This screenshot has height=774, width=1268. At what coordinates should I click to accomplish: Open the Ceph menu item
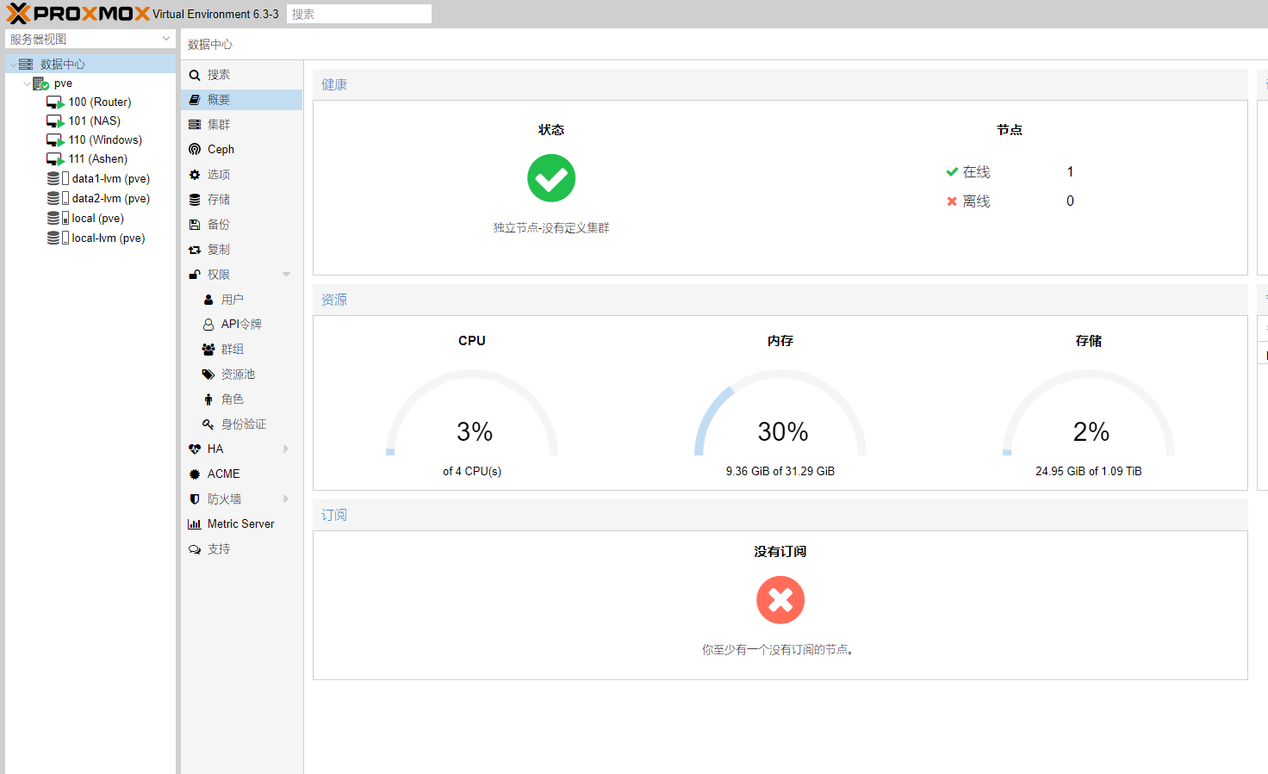[x=241, y=150]
